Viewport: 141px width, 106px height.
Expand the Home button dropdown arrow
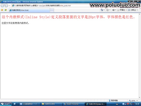click(104, 10)
